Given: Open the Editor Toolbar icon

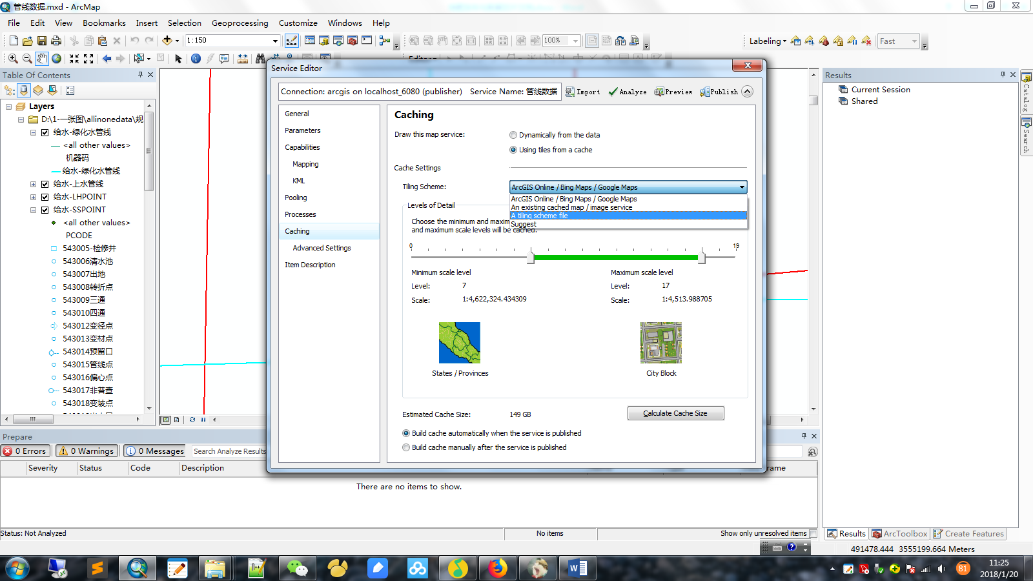Looking at the screenshot, I should (x=292, y=41).
